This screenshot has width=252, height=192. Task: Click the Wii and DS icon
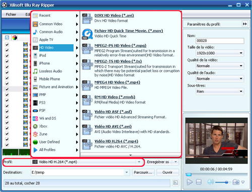[x=35, y=118]
